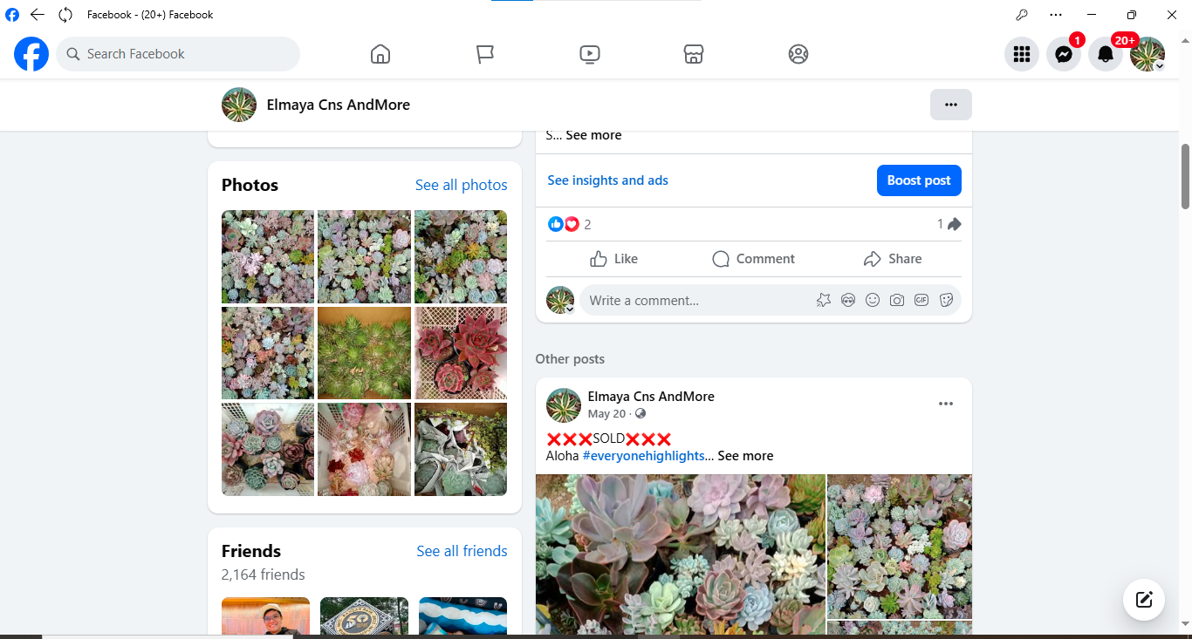Attach a photo with camera icon
The image size is (1192, 639).
pyautogui.click(x=897, y=301)
